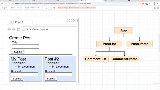Click the mockup browser back arrow
This screenshot has height=90, width=160.
(9, 29)
